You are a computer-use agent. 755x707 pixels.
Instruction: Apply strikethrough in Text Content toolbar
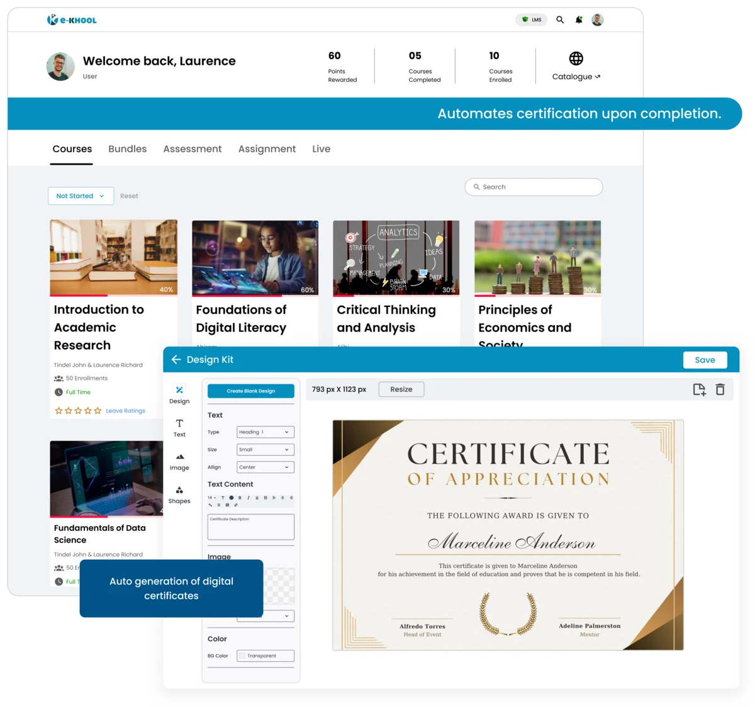pos(266,498)
